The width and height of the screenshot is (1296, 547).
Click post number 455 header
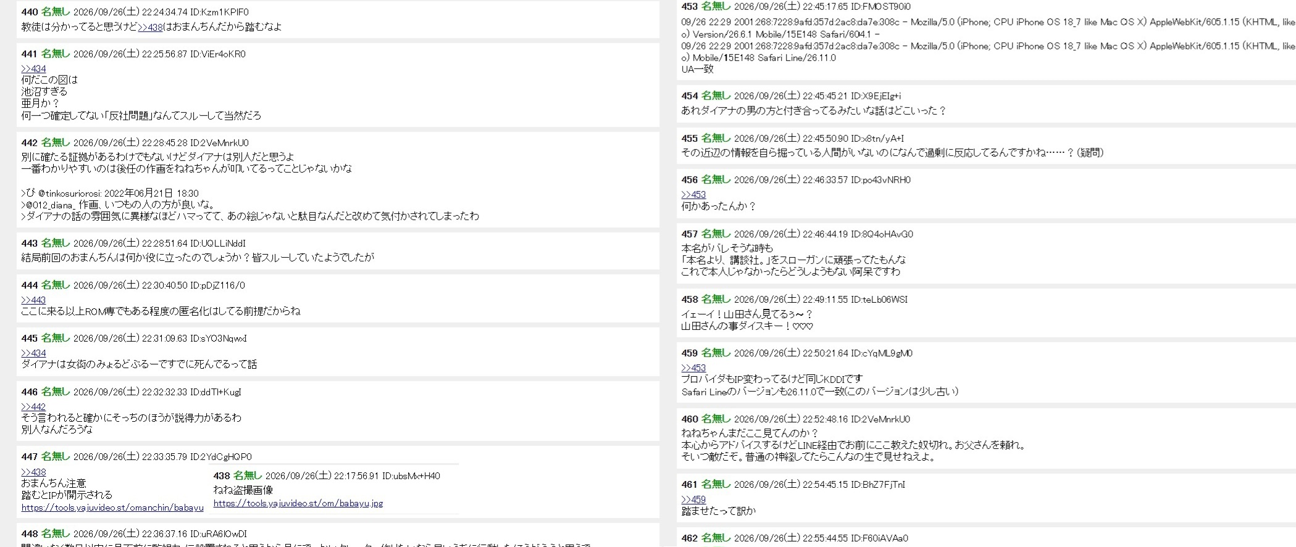pos(689,138)
